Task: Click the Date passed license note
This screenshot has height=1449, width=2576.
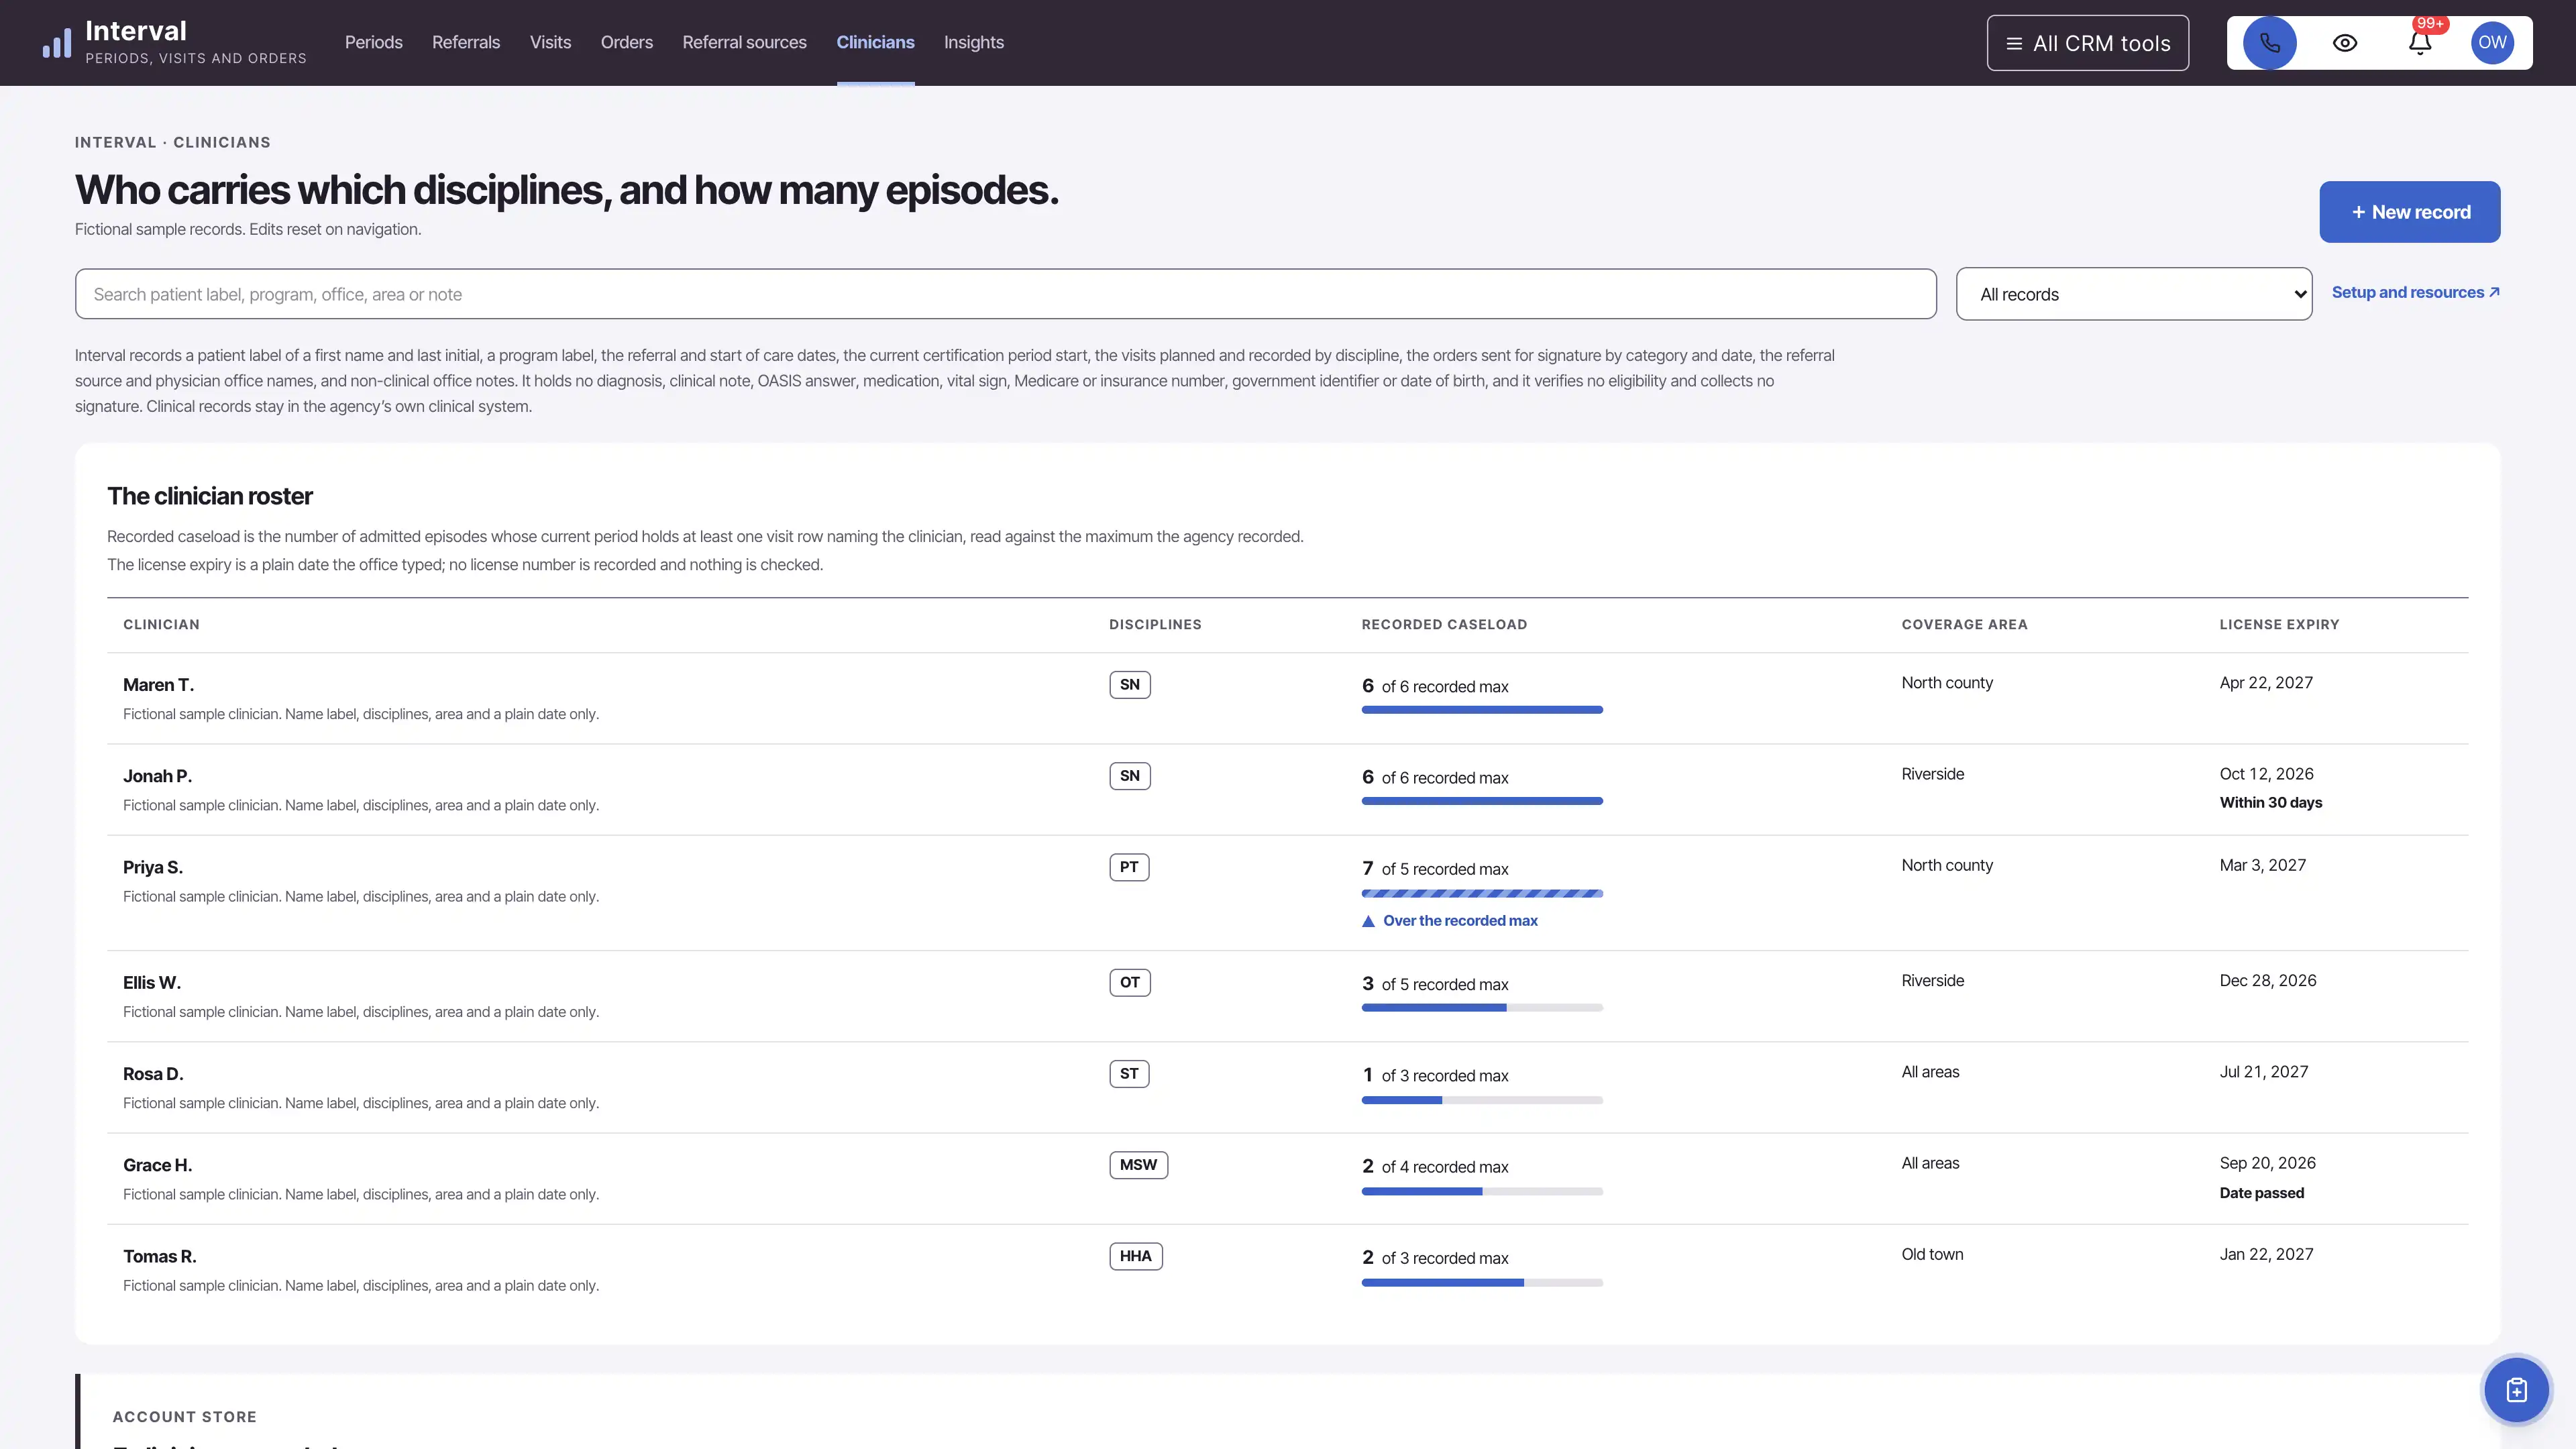Action: (2262, 1193)
